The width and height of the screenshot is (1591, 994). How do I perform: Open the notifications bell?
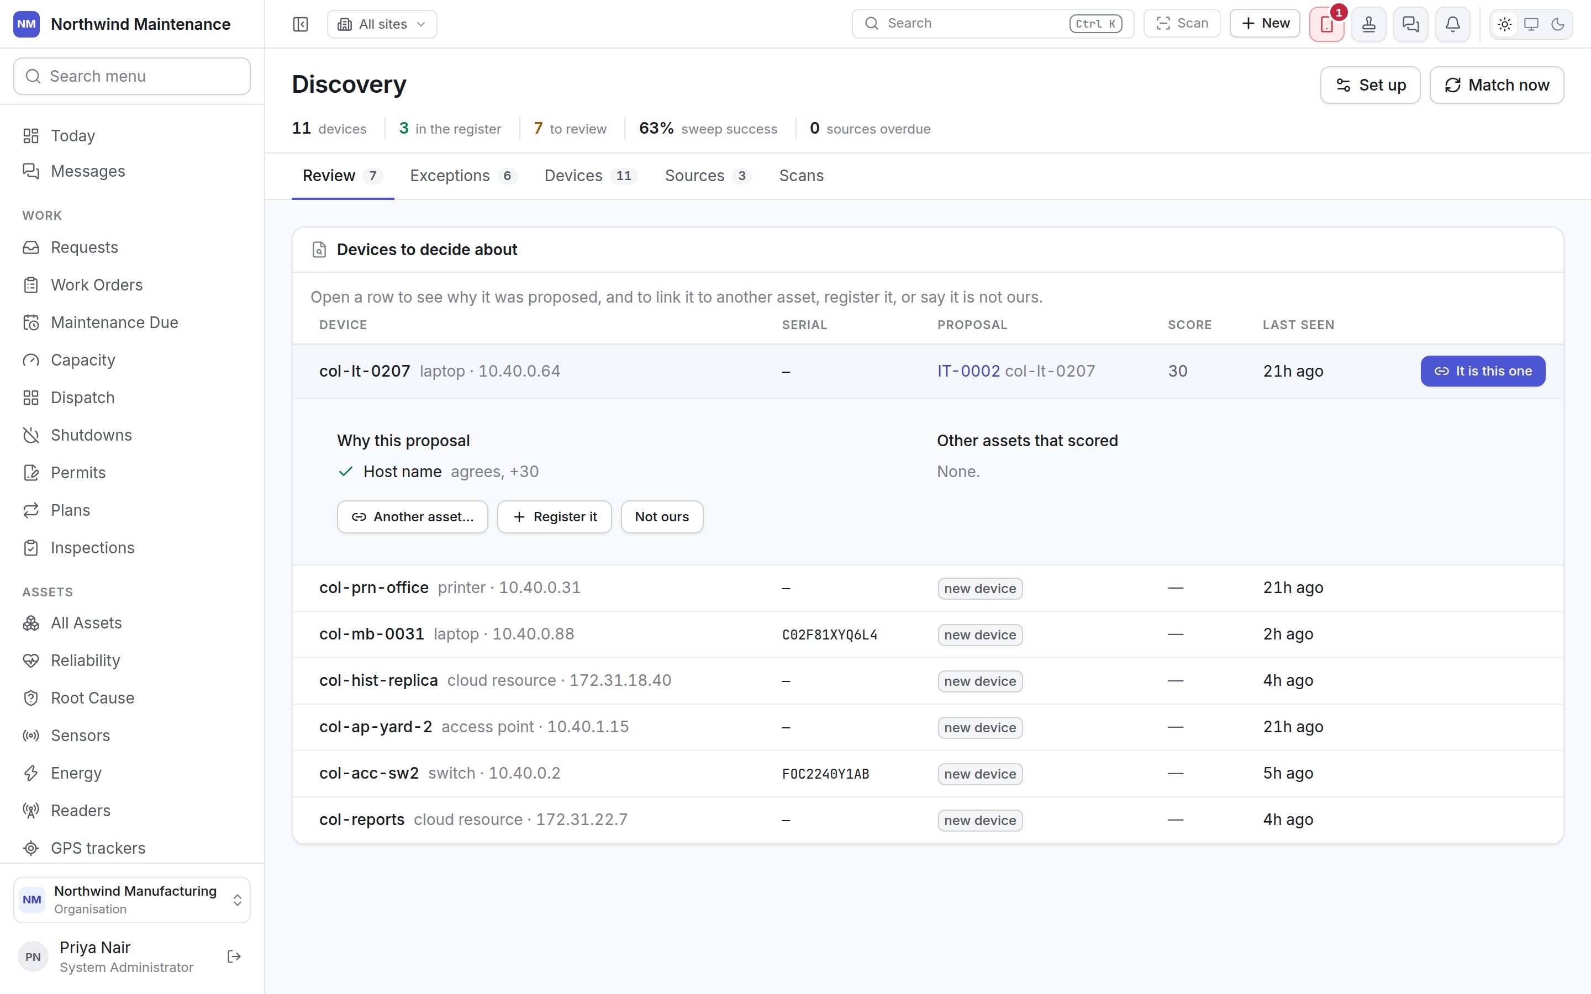[1453, 24]
